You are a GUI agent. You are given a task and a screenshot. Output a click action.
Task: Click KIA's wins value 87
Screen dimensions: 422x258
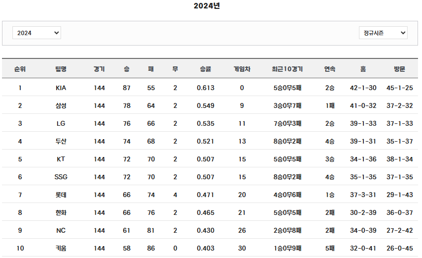click(127, 88)
